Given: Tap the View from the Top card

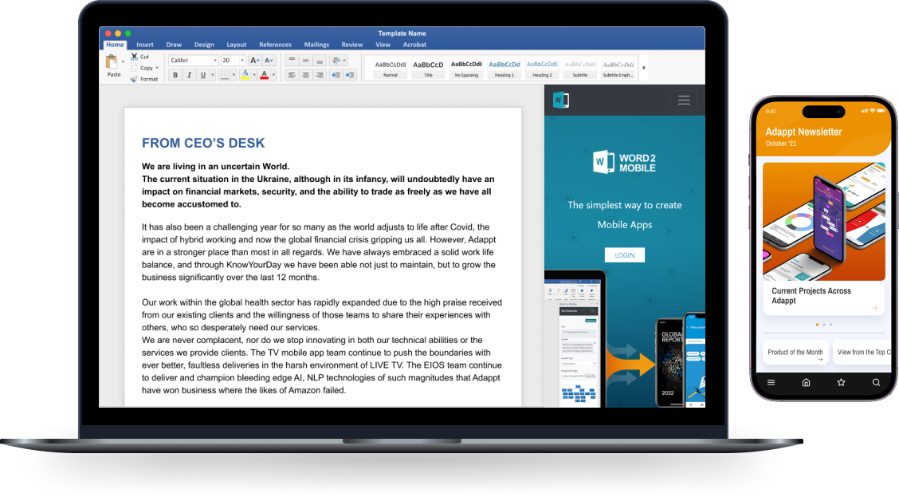Looking at the screenshot, I should (862, 353).
